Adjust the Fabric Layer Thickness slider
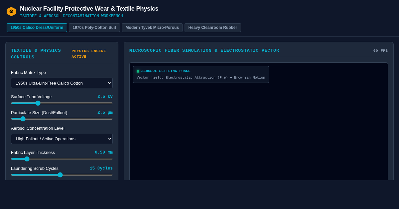 [62, 159]
